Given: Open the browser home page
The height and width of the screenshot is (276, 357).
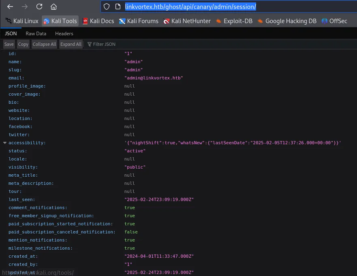Looking at the screenshot, I should (53, 6).
